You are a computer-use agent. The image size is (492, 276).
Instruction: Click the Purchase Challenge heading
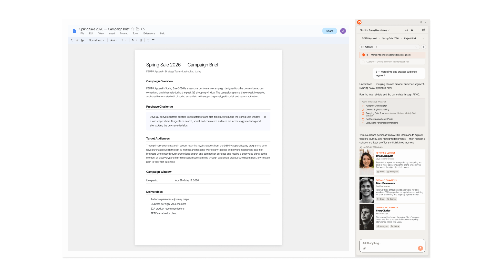[159, 107]
